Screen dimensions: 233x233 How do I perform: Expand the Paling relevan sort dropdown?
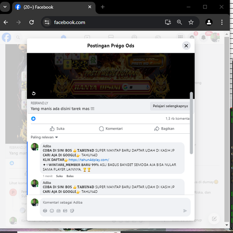pyautogui.click(x=44, y=137)
